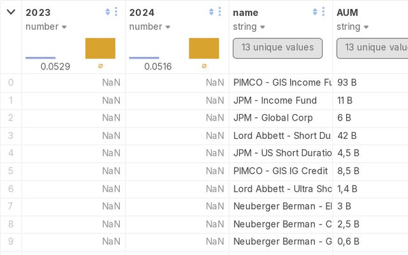The height and width of the screenshot is (255, 408).
Task: Select the Lord Abbett - Ultra Sho cell
Action: click(280, 189)
